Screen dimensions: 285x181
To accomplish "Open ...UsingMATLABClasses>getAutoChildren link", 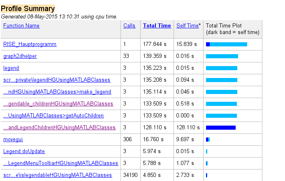I will click(53, 115).
